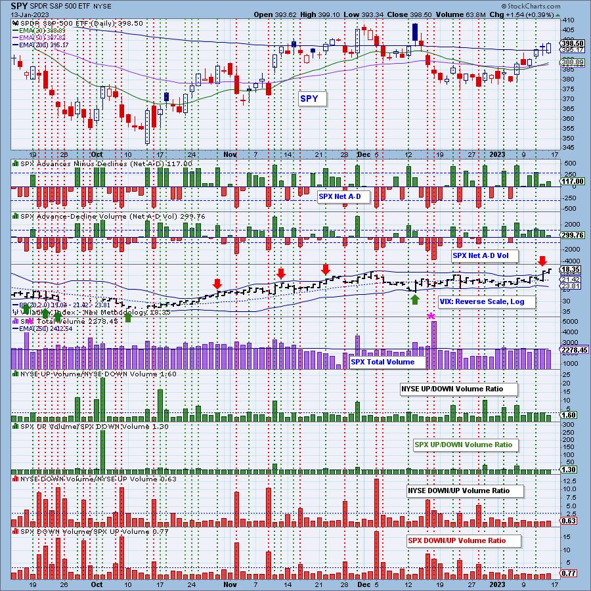Click the StockCharts.com copyright link
Viewport: 591px width, 591px height.
click(531, 6)
